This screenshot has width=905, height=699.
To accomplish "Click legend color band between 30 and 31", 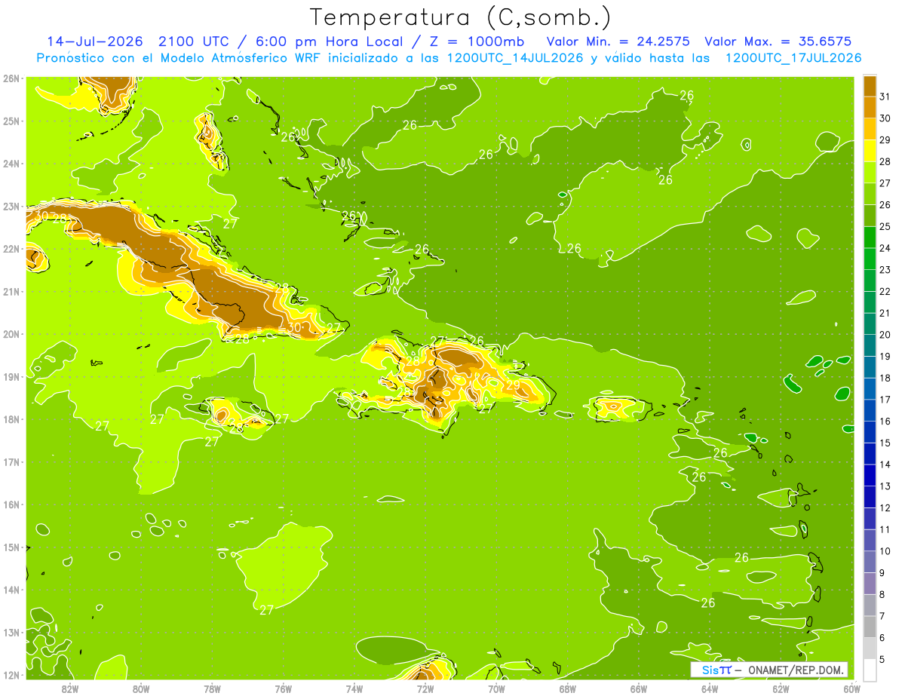I will [x=870, y=107].
